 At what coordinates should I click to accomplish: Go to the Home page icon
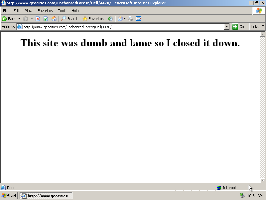coord(54,19)
